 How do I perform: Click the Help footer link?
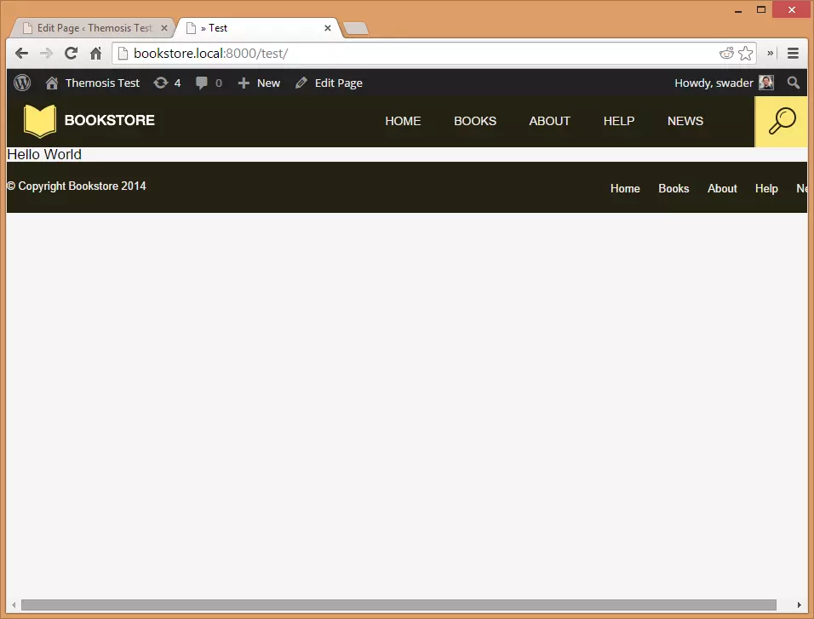pos(766,188)
